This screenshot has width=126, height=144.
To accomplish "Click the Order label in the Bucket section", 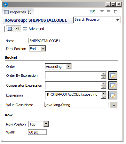I will [11, 67].
